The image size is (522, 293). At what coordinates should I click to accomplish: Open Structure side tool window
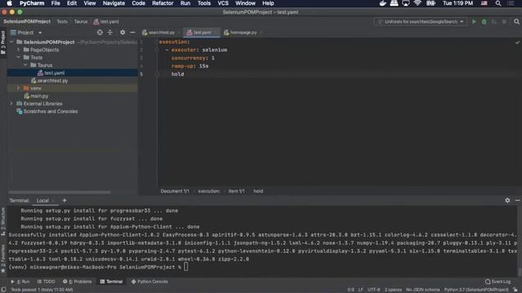tap(3, 221)
